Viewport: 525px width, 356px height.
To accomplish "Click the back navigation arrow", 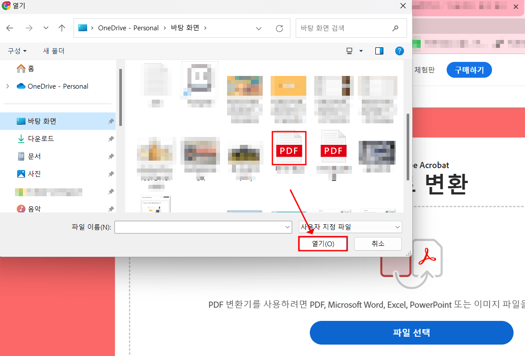I will (x=9, y=28).
